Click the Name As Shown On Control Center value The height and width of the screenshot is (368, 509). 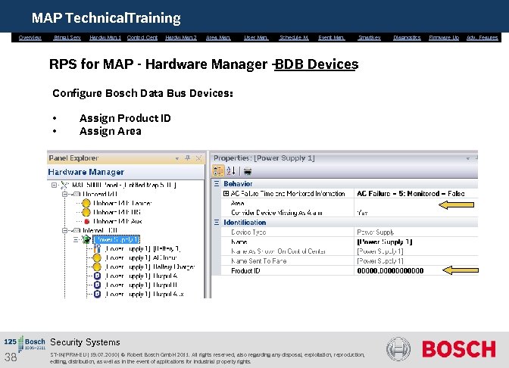tap(380, 251)
